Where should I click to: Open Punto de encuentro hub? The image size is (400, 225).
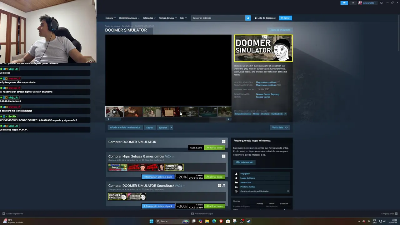pyautogui.click(x=280, y=30)
